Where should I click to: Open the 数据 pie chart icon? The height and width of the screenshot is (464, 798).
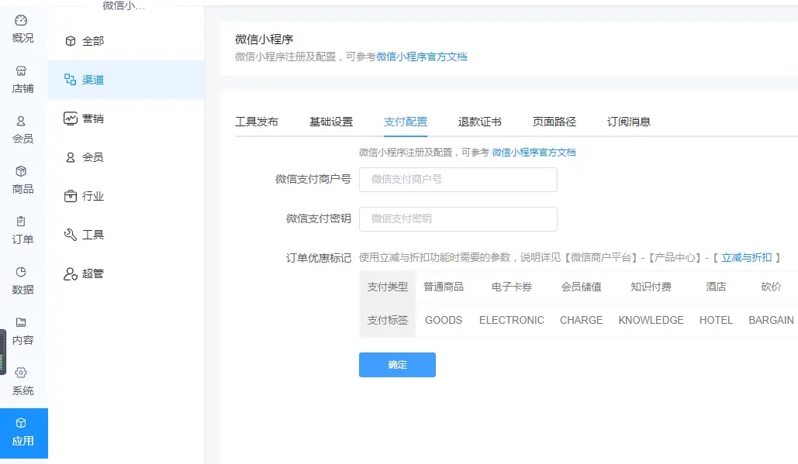tap(21, 272)
